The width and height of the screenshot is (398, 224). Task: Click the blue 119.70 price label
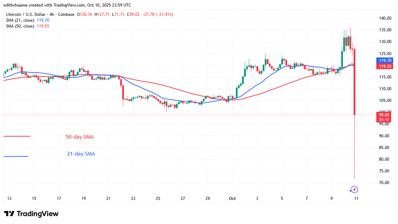click(384, 60)
